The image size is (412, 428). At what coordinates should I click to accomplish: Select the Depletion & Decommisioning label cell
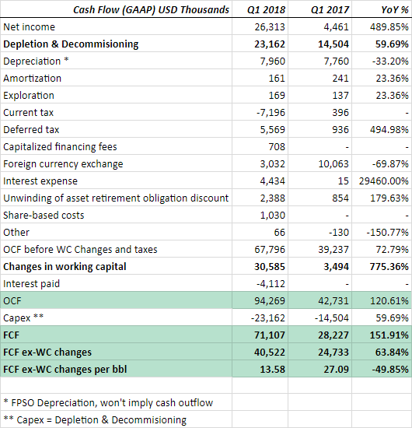(x=116, y=44)
